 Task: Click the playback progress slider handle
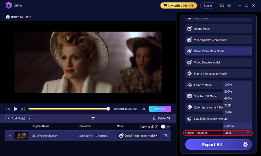(108, 109)
